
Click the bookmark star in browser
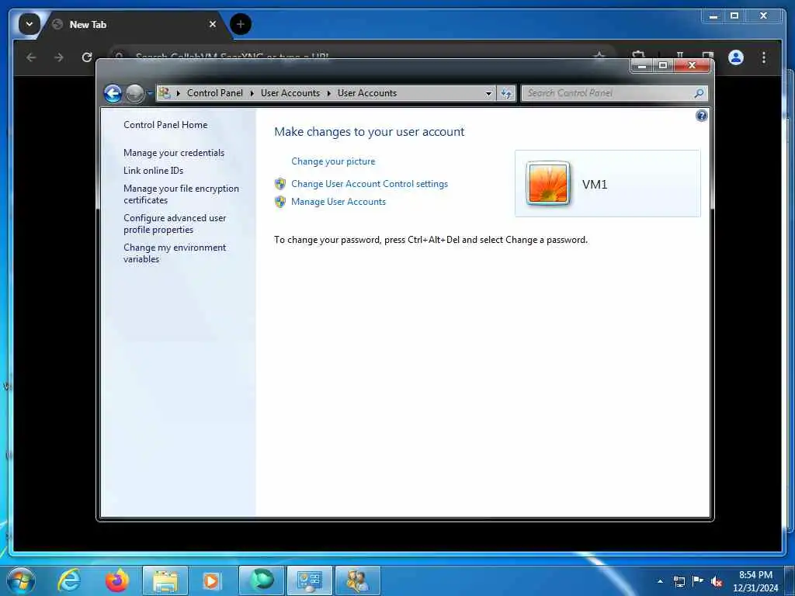(600, 56)
